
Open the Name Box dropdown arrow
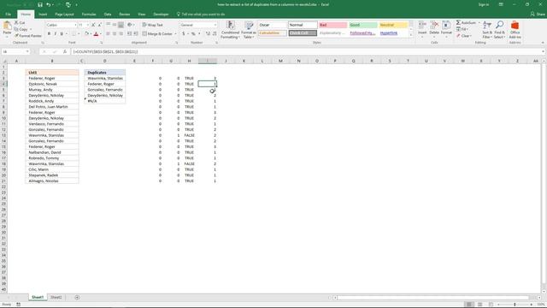point(27,51)
